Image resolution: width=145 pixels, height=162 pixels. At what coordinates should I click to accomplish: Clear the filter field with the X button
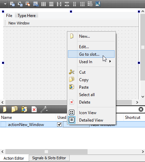point(141,109)
